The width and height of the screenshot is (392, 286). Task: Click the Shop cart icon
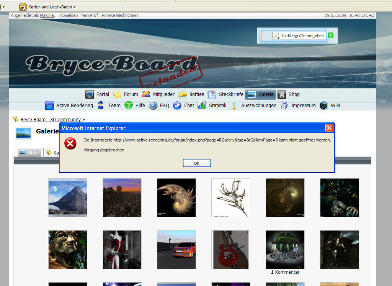pyautogui.click(x=281, y=94)
